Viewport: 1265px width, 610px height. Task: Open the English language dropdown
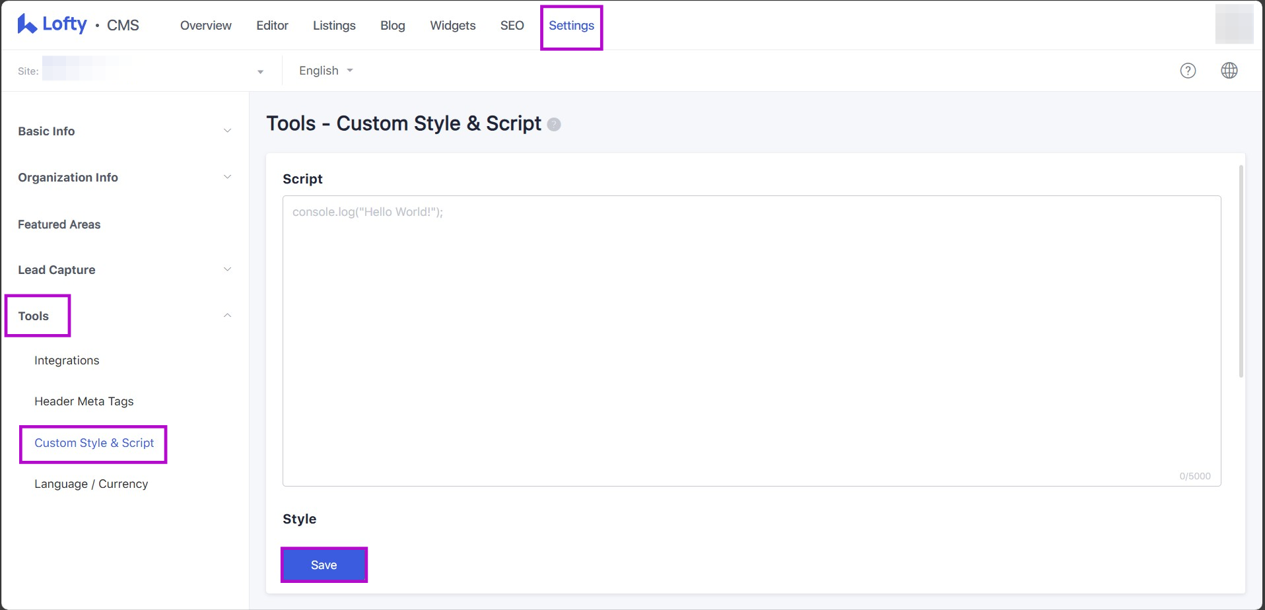[325, 71]
